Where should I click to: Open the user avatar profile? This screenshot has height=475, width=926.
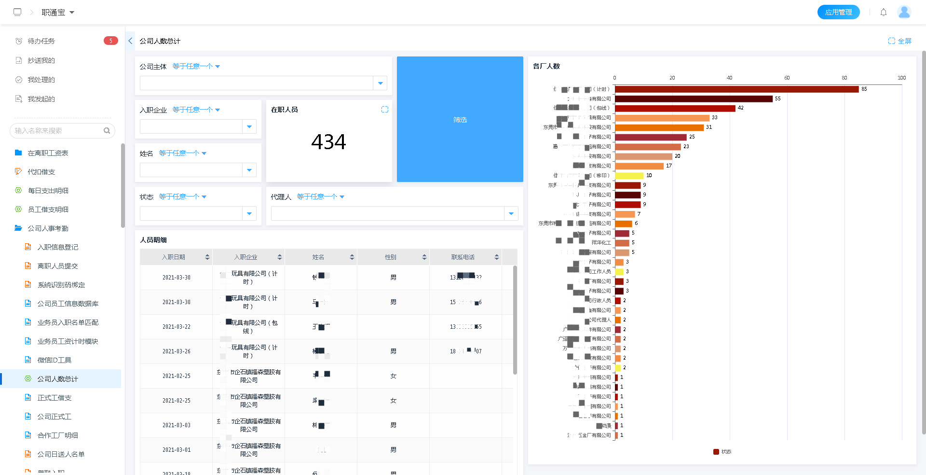coord(904,12)
